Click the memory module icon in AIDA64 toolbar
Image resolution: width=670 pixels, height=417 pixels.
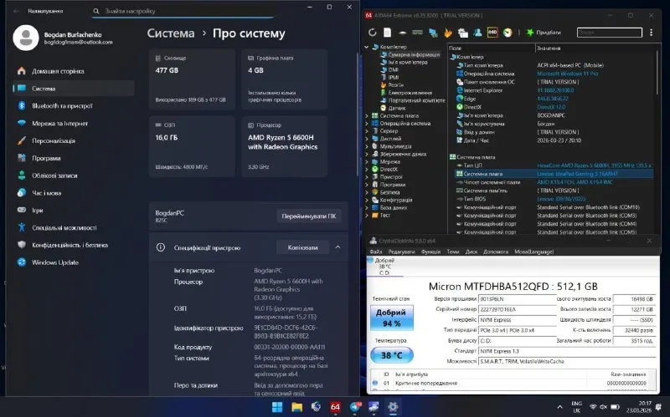pos(417,33)
